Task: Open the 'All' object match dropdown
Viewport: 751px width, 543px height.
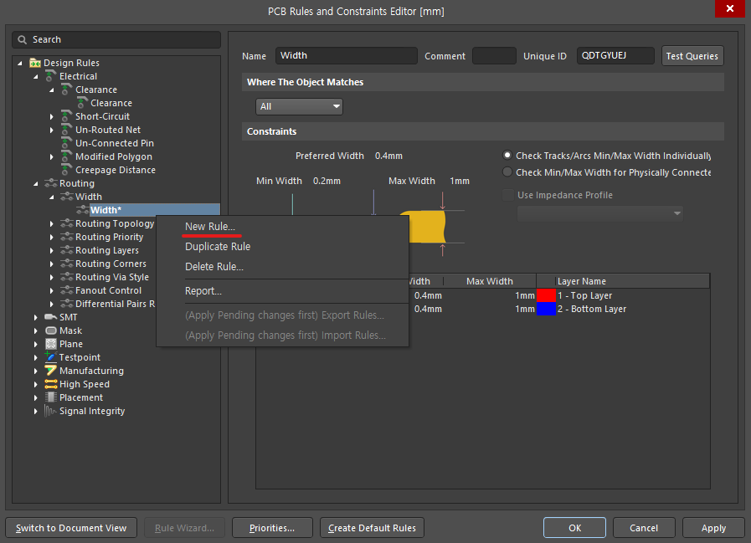Action: pos(300,106)
